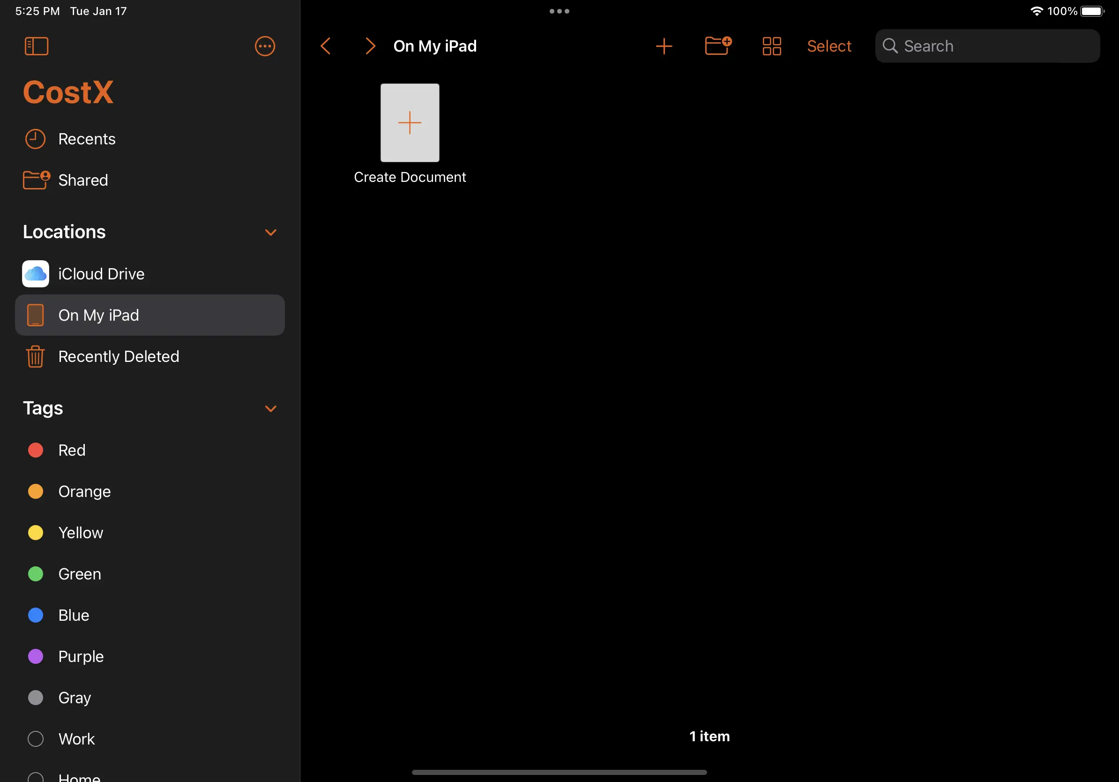Tap the Select button
Screen dimensions: 1119x782
[829, 46]
